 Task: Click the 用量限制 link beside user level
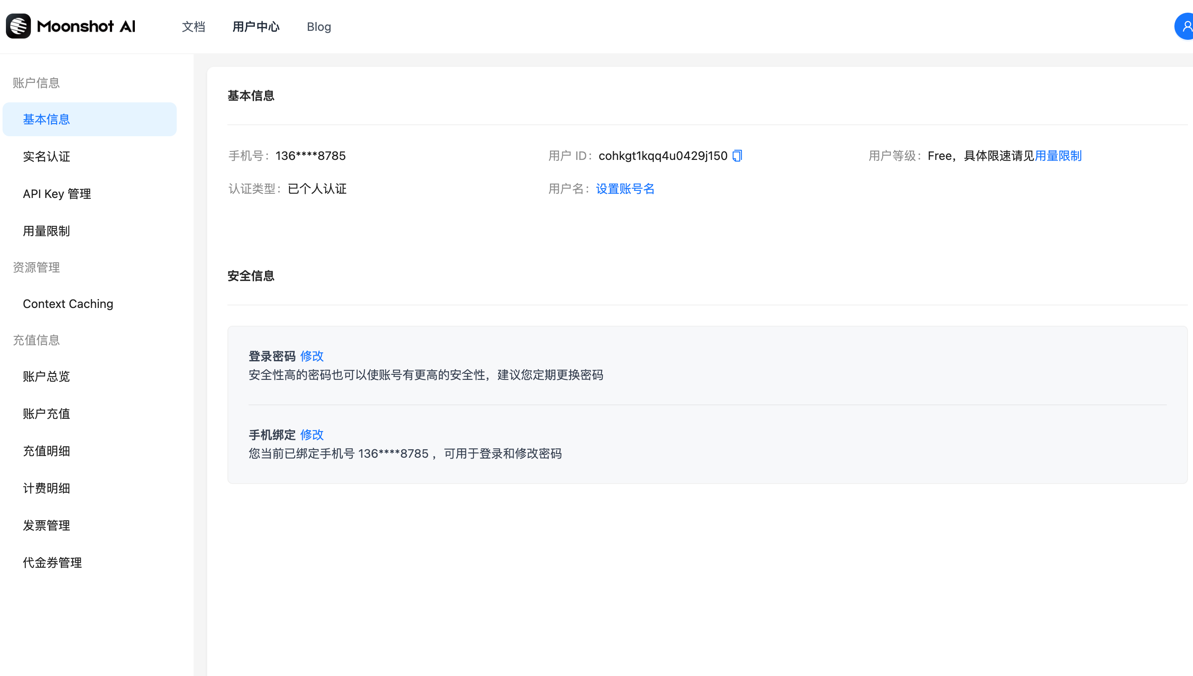click(x=1058, y=156)
